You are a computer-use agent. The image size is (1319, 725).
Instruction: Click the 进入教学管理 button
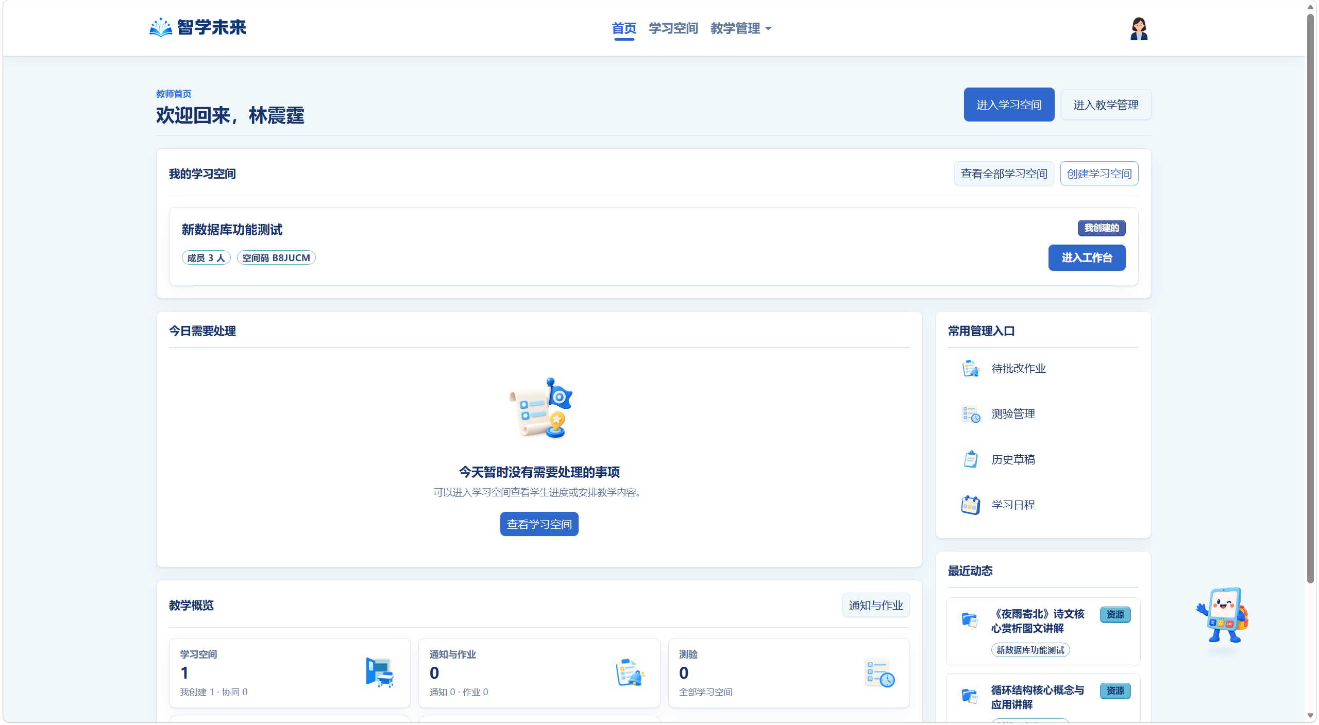coord(1106,105)
